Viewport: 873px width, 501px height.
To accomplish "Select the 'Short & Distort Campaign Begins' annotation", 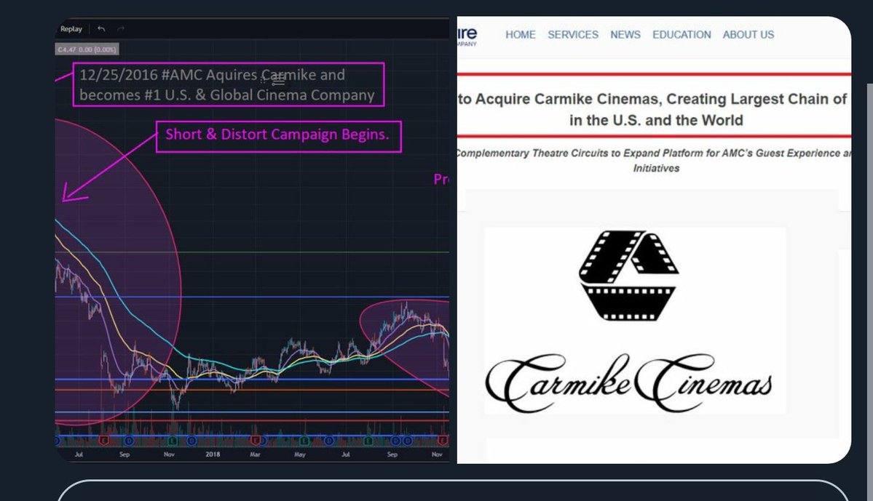I will (x=279, y=136).
